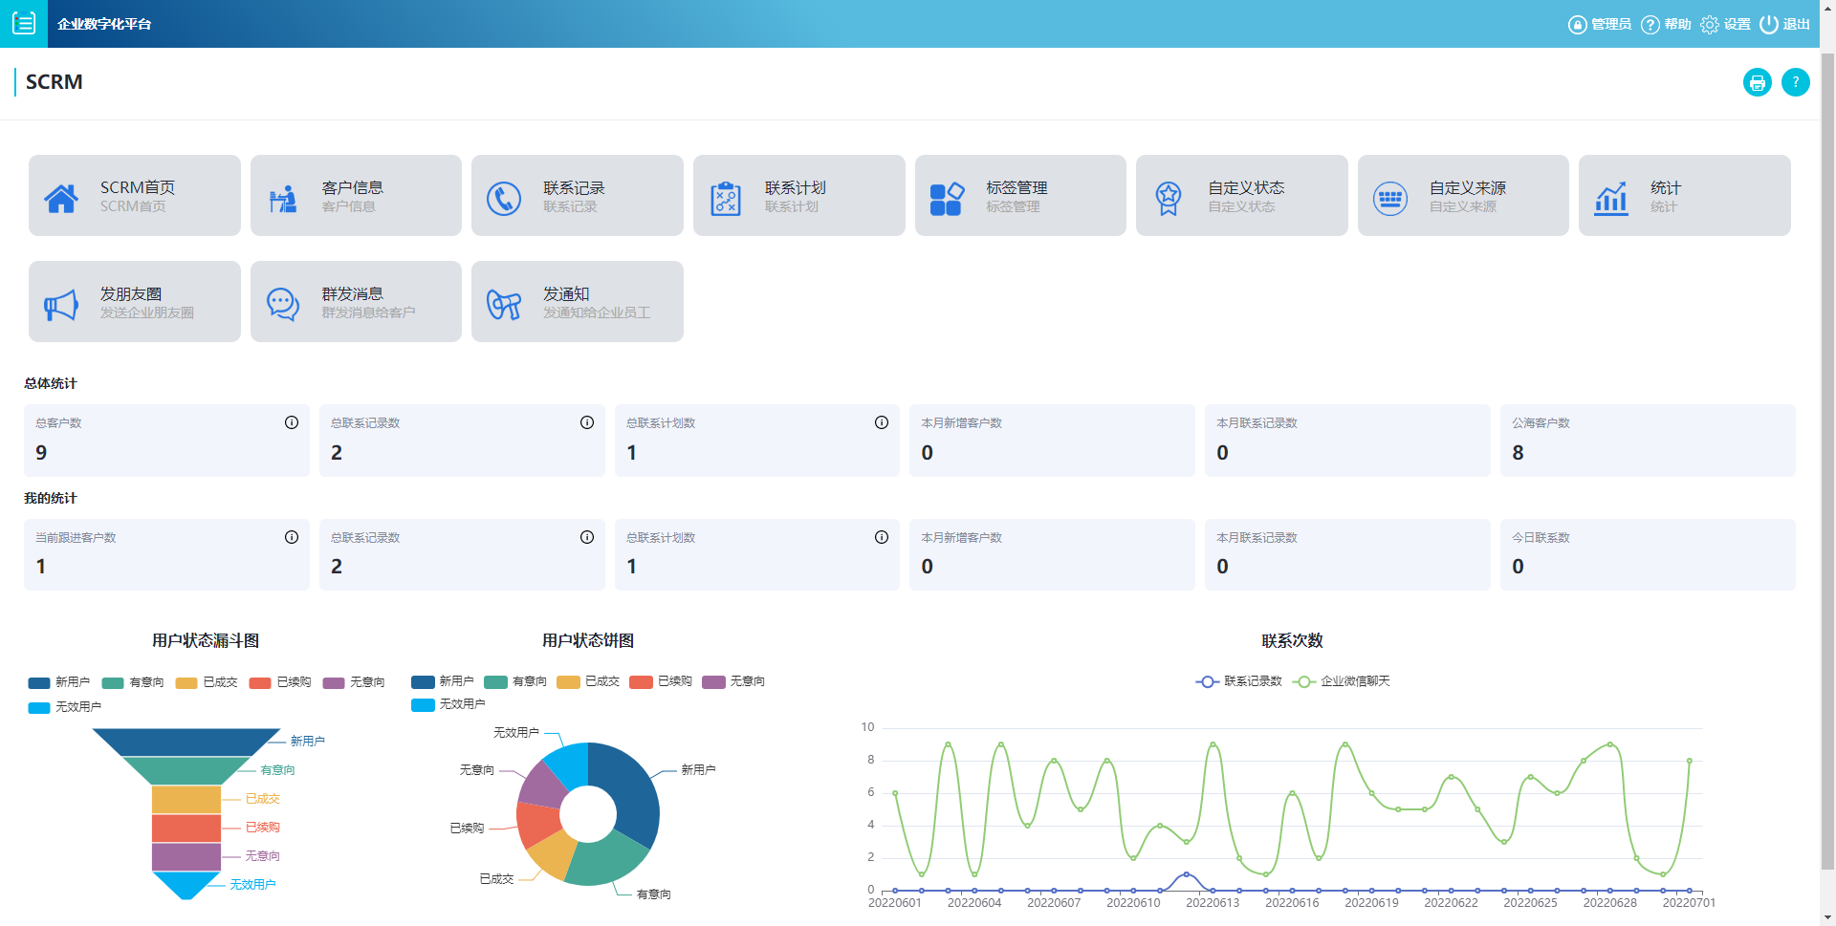
Task: Click the 用户状态饼图 chart title
Action: (x=588, y=640)
